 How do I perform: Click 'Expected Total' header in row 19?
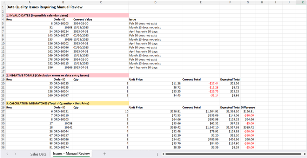[x=230, y=80]
